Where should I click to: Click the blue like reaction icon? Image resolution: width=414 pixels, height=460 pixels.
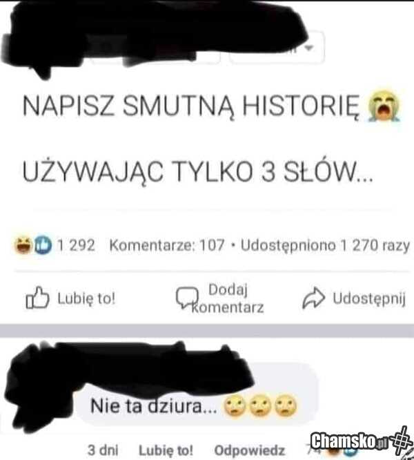[43, 245]
